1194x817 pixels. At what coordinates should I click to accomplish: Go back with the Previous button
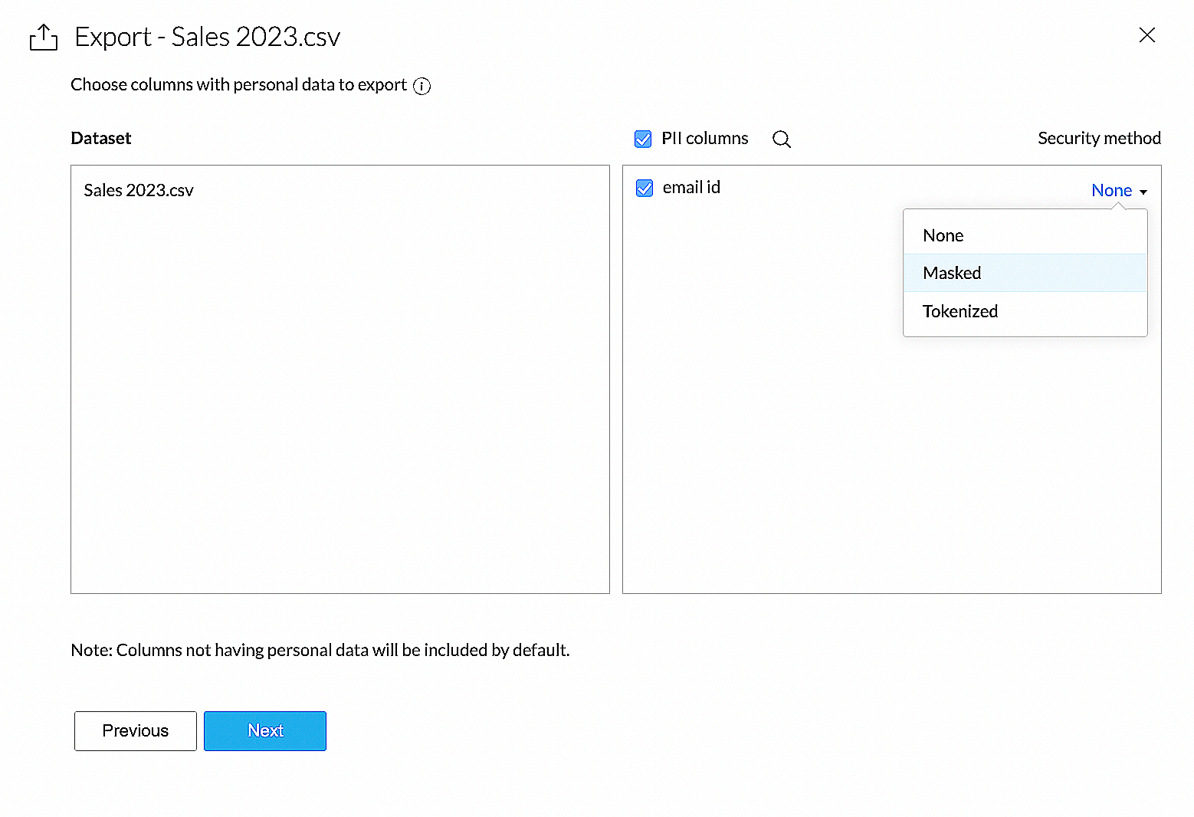[x=136, y=730]
